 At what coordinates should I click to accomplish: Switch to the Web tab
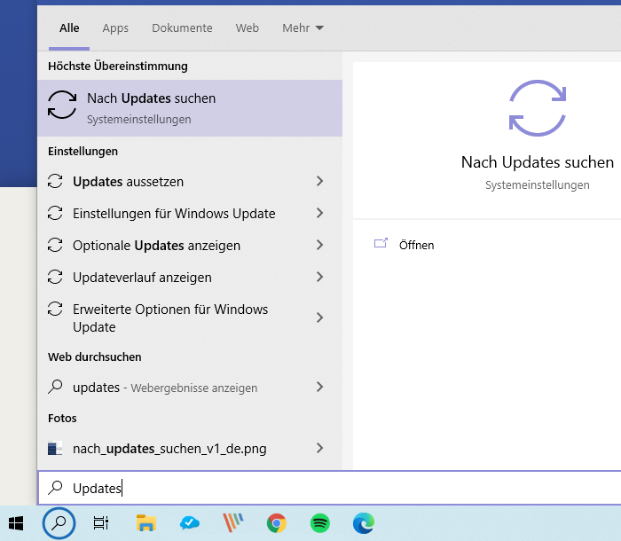click(248, 28)
